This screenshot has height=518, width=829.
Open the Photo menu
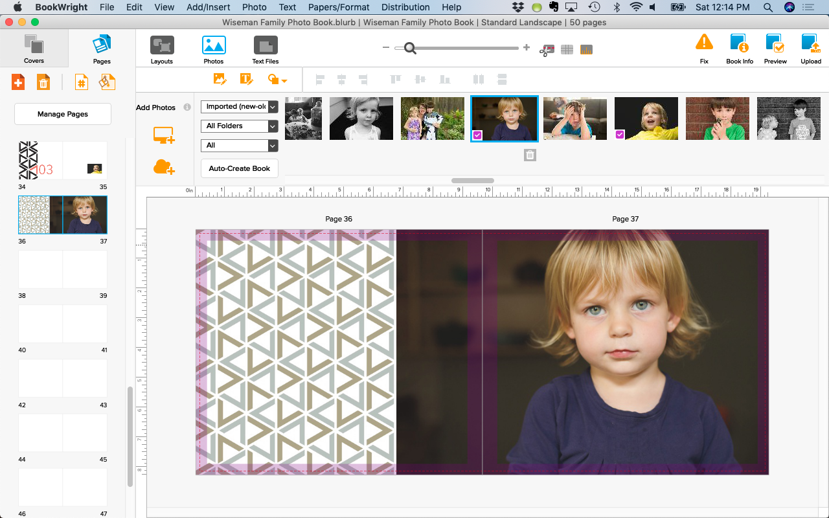(254, 7)
